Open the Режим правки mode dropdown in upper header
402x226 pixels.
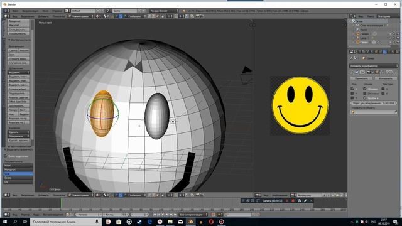tap(81, 16)
